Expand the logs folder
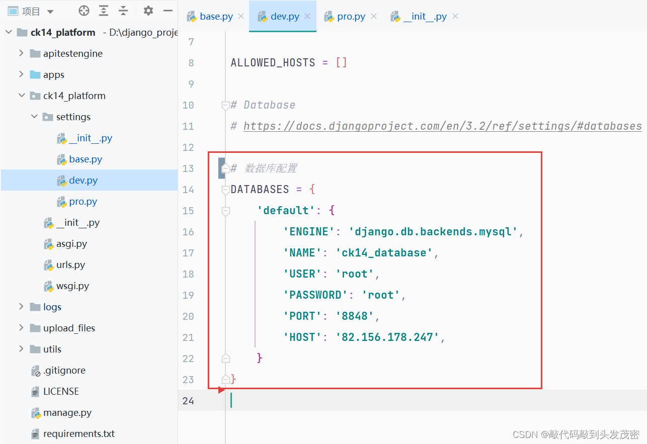647x444 pixels. (x=21, y=307)
